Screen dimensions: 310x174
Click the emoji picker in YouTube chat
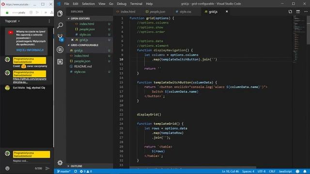coord(7,168)
